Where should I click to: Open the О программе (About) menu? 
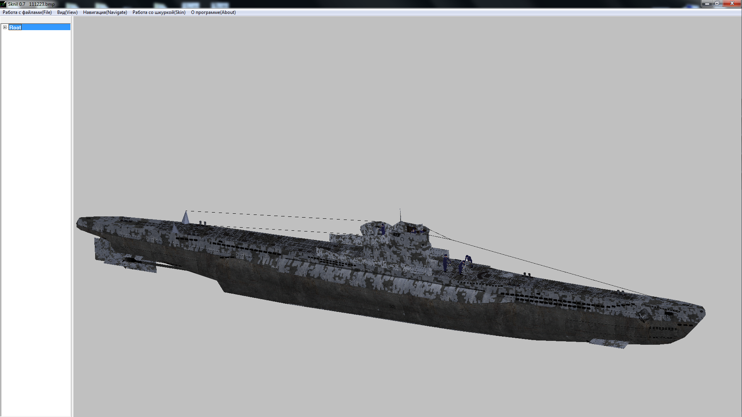click(x=213, y=12)
